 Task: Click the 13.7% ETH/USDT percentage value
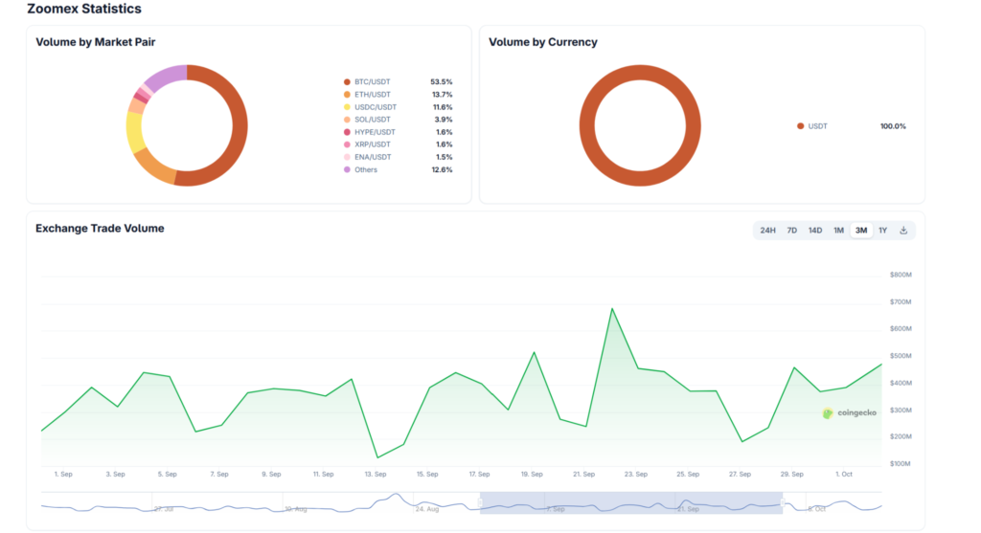pyautogui.click(x=442, y=95)
